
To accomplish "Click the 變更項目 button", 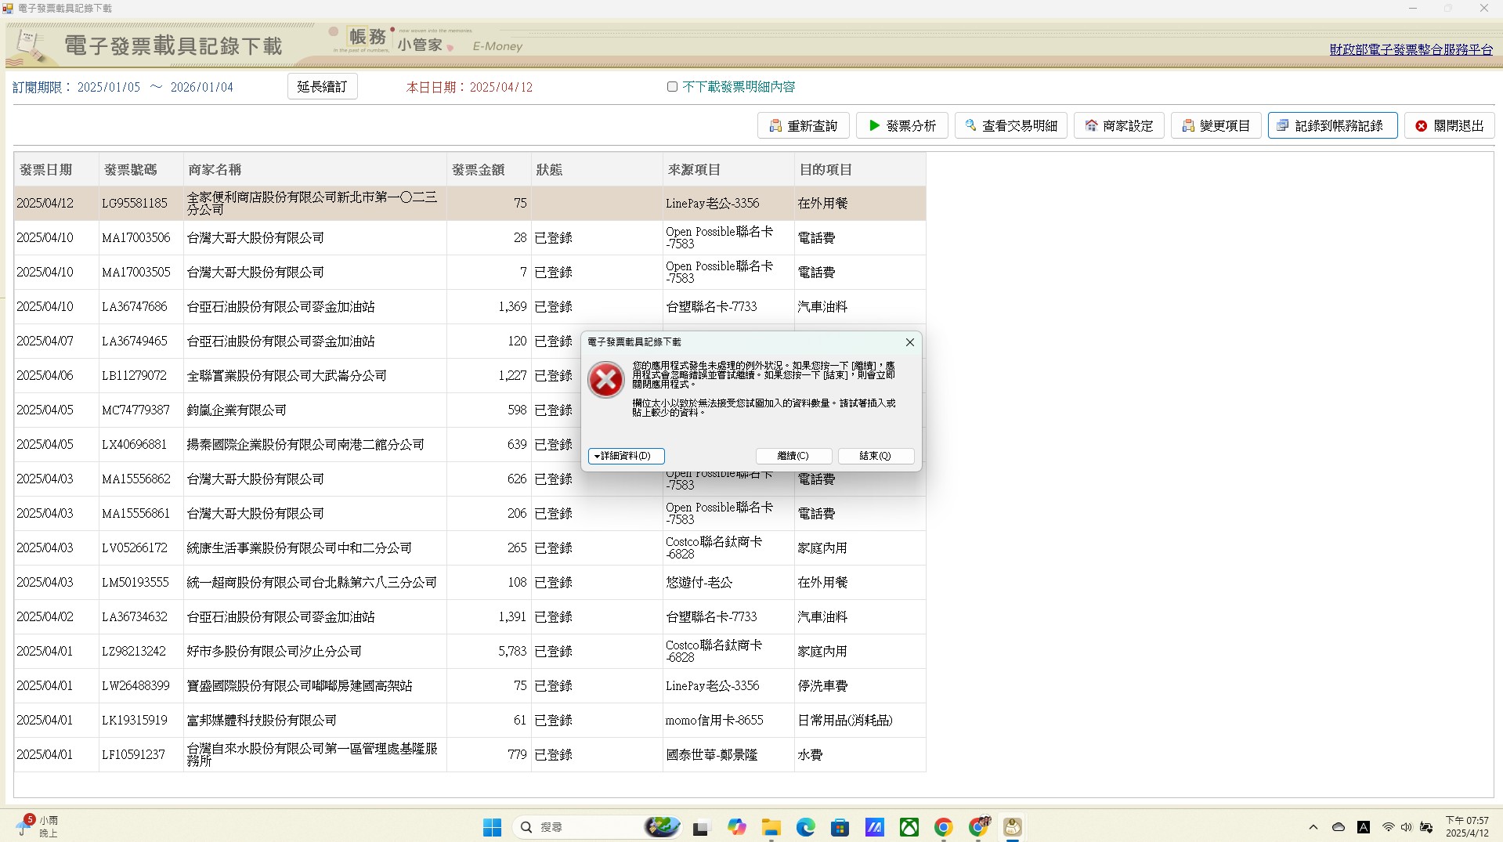I will pos(1216,125).
